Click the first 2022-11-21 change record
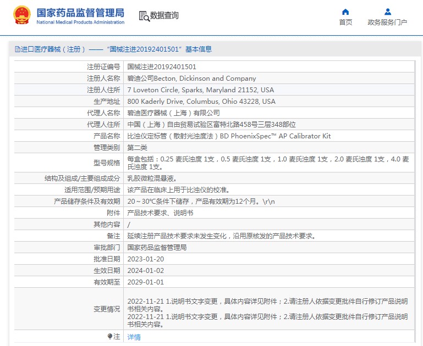This screenshot has height=346, width=423. click(x=268, y=305)
